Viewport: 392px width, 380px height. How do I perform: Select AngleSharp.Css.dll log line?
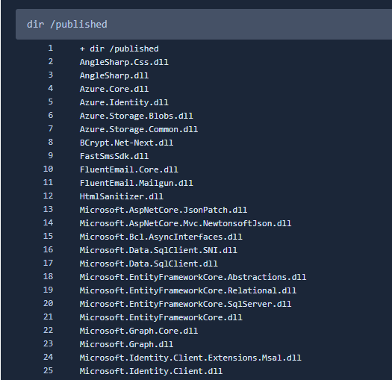coord(124,62)
